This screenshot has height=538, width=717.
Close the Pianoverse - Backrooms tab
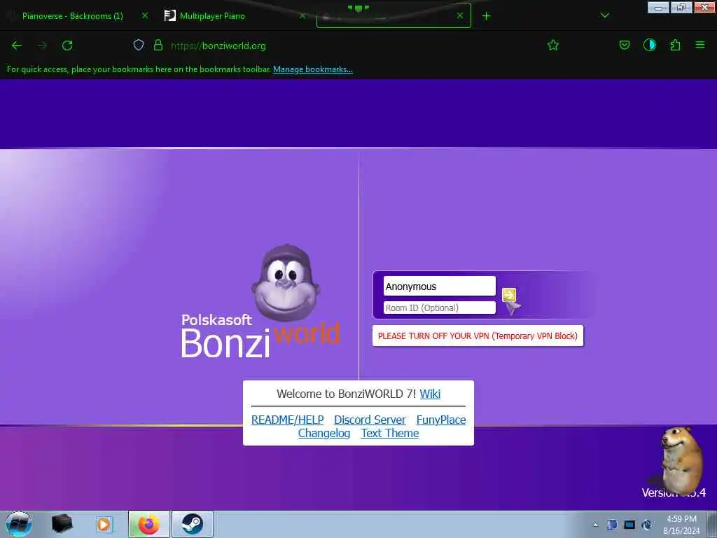[x=145, y=15]
